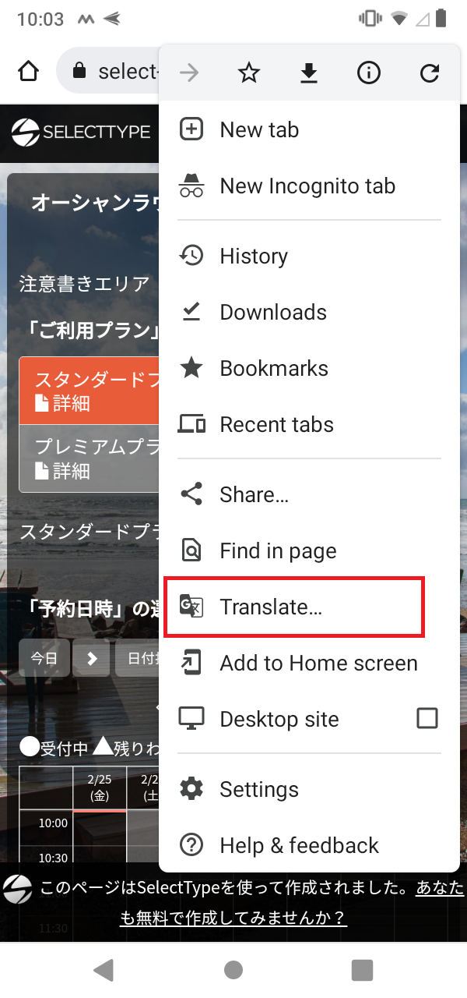Tap the 今日 button
The width and height of the screenshot is (467, 998).
pyautogui.click(x=44, y=658)
